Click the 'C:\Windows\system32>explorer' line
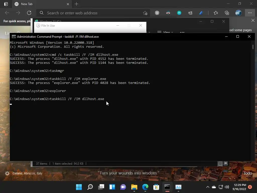The height and width of the screenshot is (193, 257). point(38,91)
